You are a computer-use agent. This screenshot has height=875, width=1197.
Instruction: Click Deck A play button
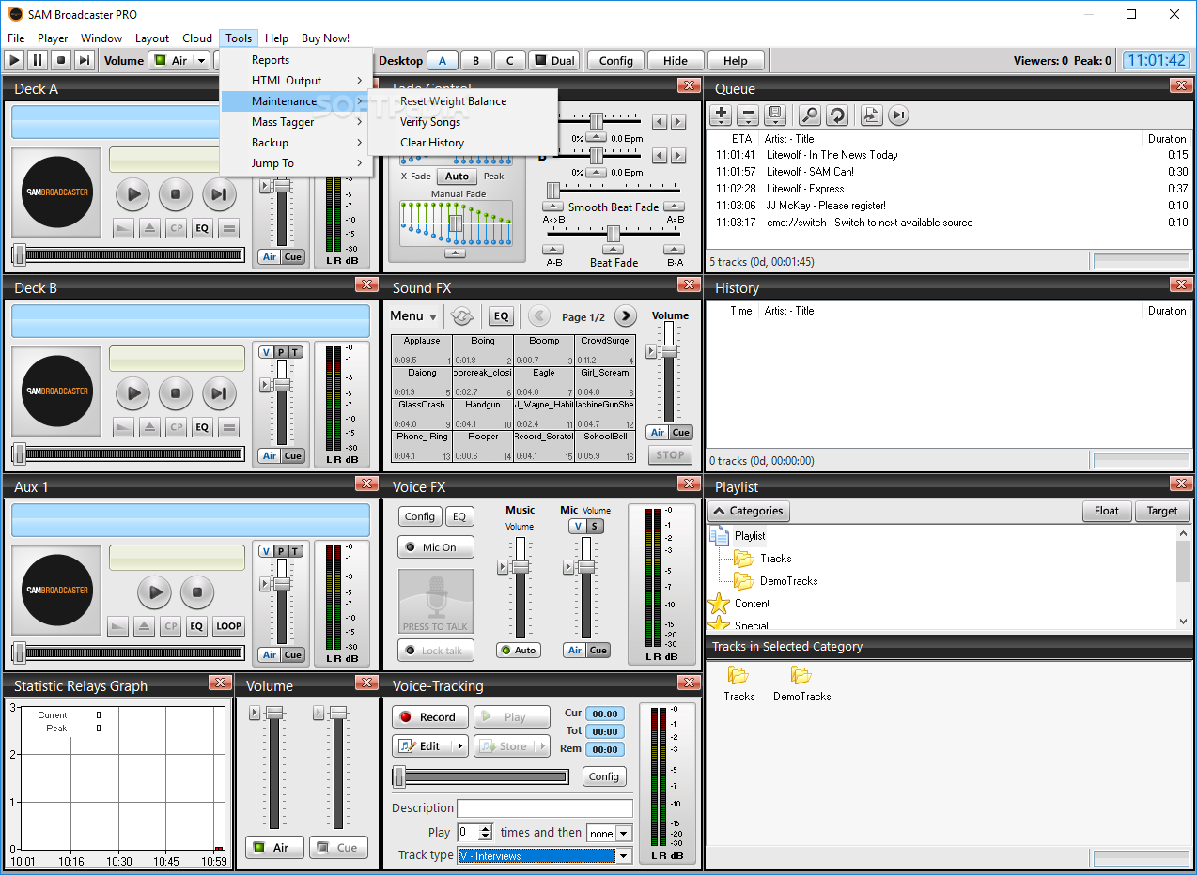coord(133,194)
